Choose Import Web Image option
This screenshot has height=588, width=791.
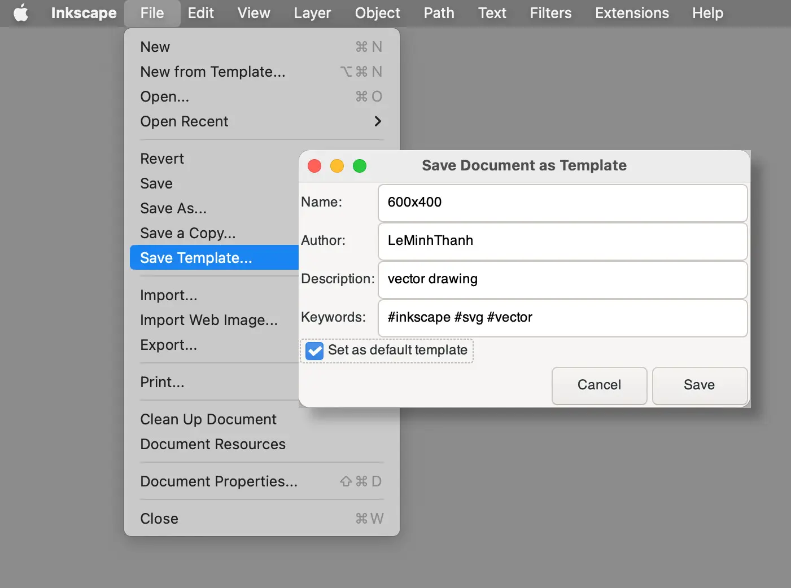209,320
